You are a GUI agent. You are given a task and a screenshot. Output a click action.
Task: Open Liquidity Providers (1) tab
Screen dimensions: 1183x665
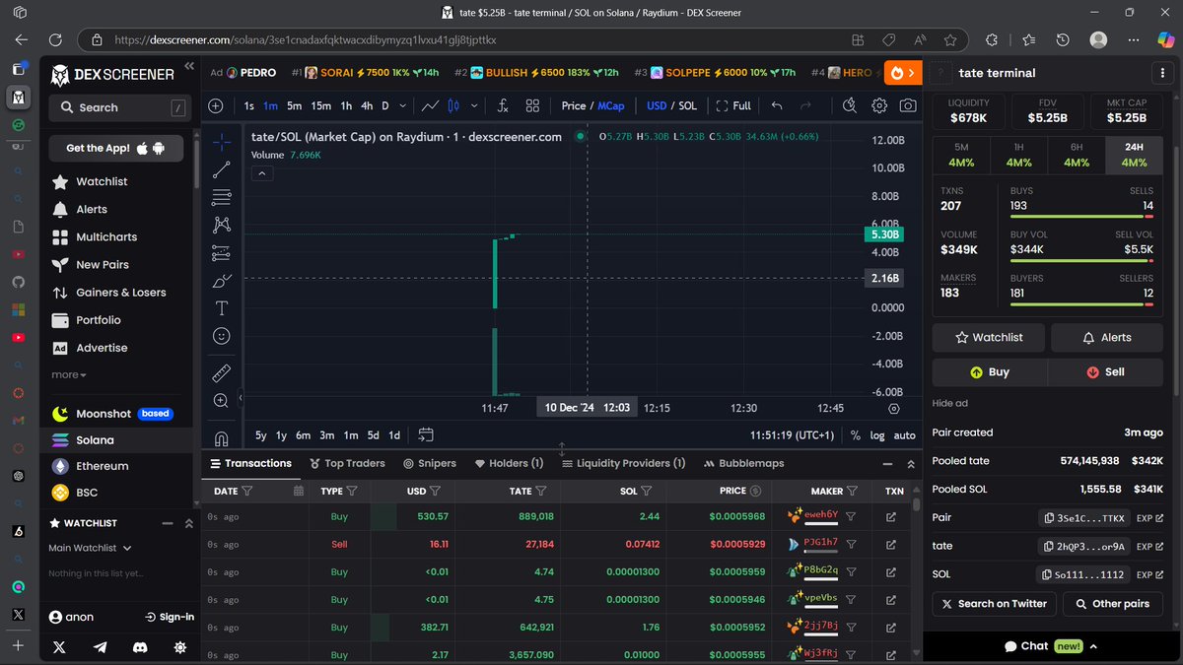click(623, 463)
